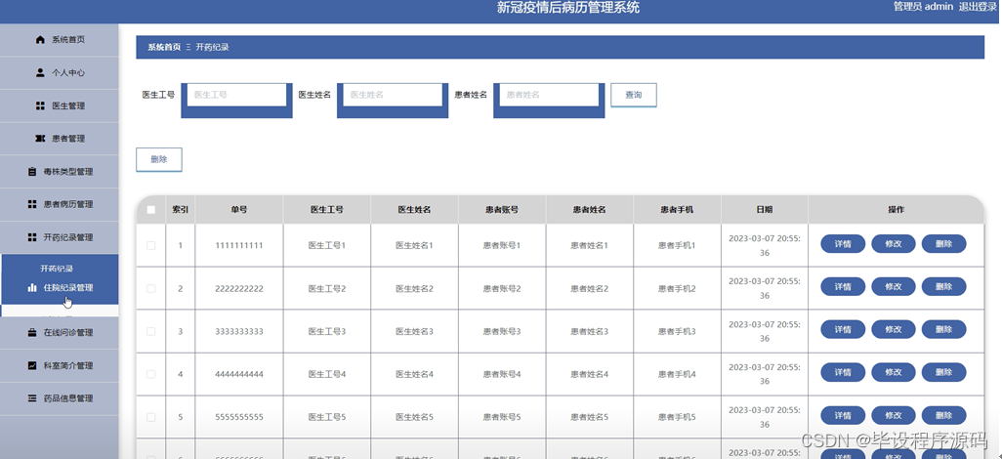Screen dimensions: 1002x459
Task: Click the 单号 column header
Action: (x=239, y=210)
